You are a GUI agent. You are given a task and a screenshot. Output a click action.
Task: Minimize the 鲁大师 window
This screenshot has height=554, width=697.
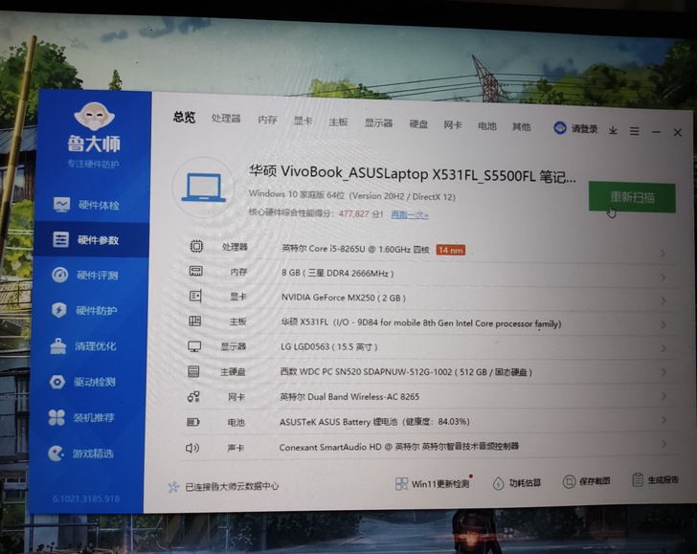[x=656, y=132]
